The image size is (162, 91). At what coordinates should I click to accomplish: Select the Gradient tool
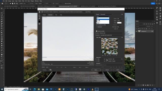point(2,39)
